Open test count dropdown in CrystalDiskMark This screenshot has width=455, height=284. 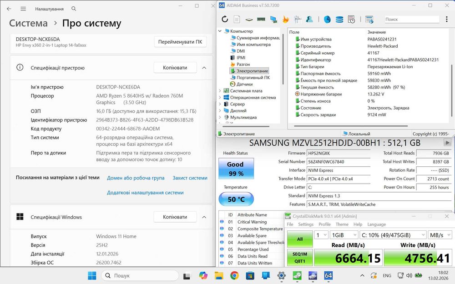click(321, 235)
